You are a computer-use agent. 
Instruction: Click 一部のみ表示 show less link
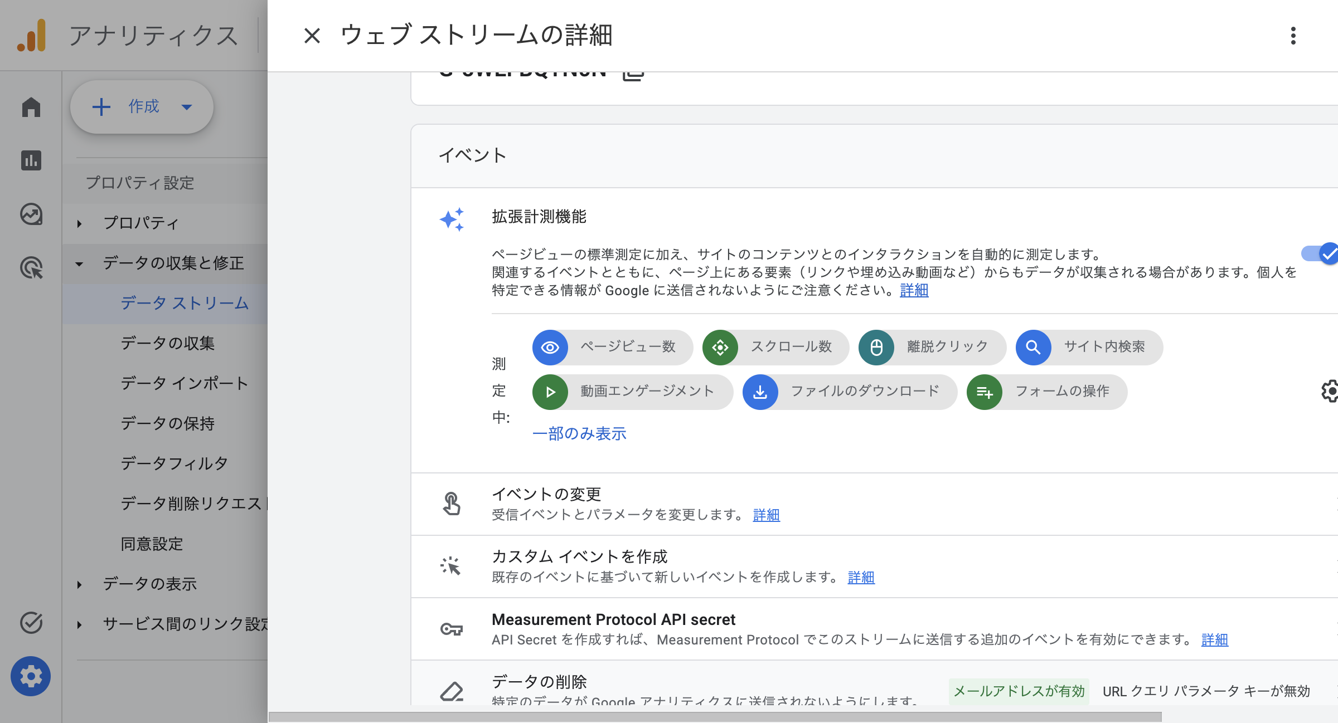(x=579, y=433)
